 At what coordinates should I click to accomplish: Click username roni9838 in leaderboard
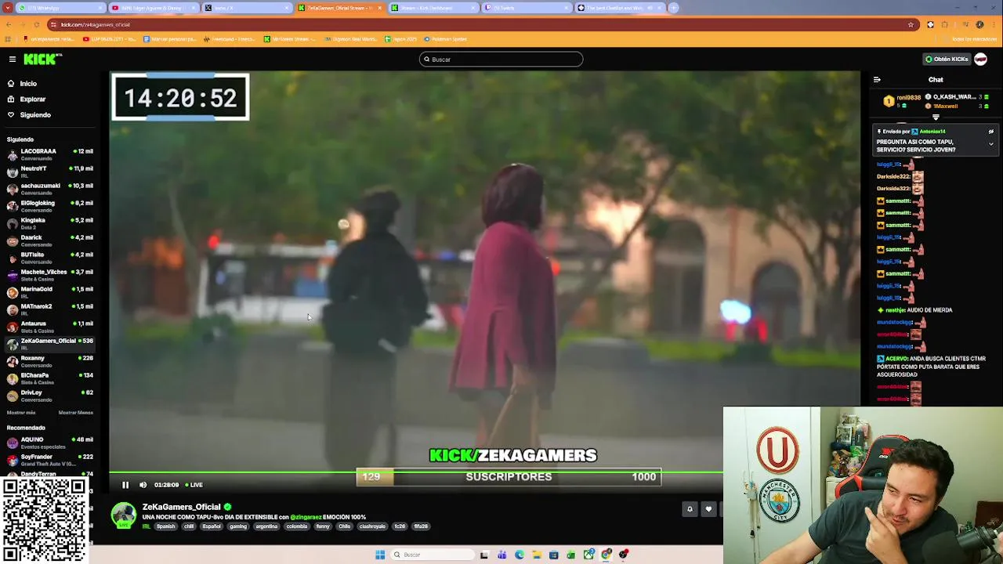click(x=909, y=97)
